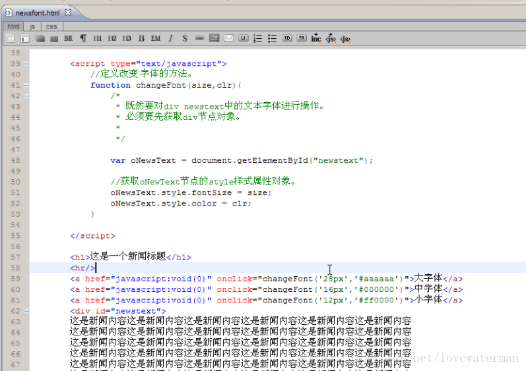Click the <hr/> tag on line 58
This screenshot has height=371, width=526.
(82, 268)
